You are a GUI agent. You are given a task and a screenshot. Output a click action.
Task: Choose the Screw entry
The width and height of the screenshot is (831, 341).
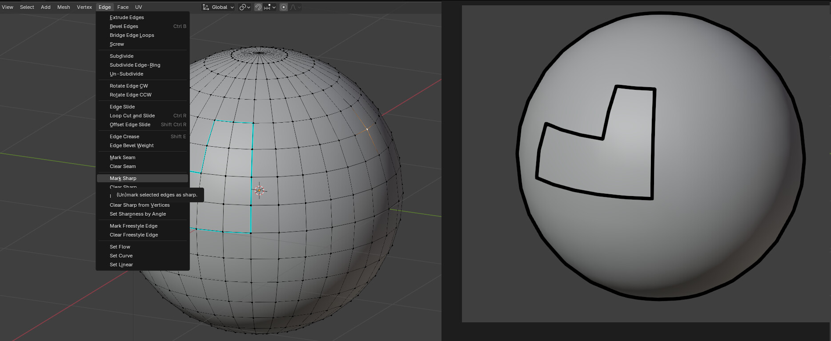(x=143, y=44)
